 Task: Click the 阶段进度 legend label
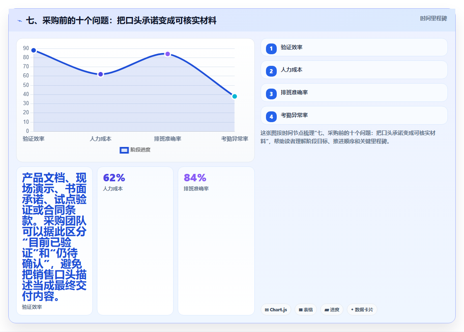click(x=140, y=150)
